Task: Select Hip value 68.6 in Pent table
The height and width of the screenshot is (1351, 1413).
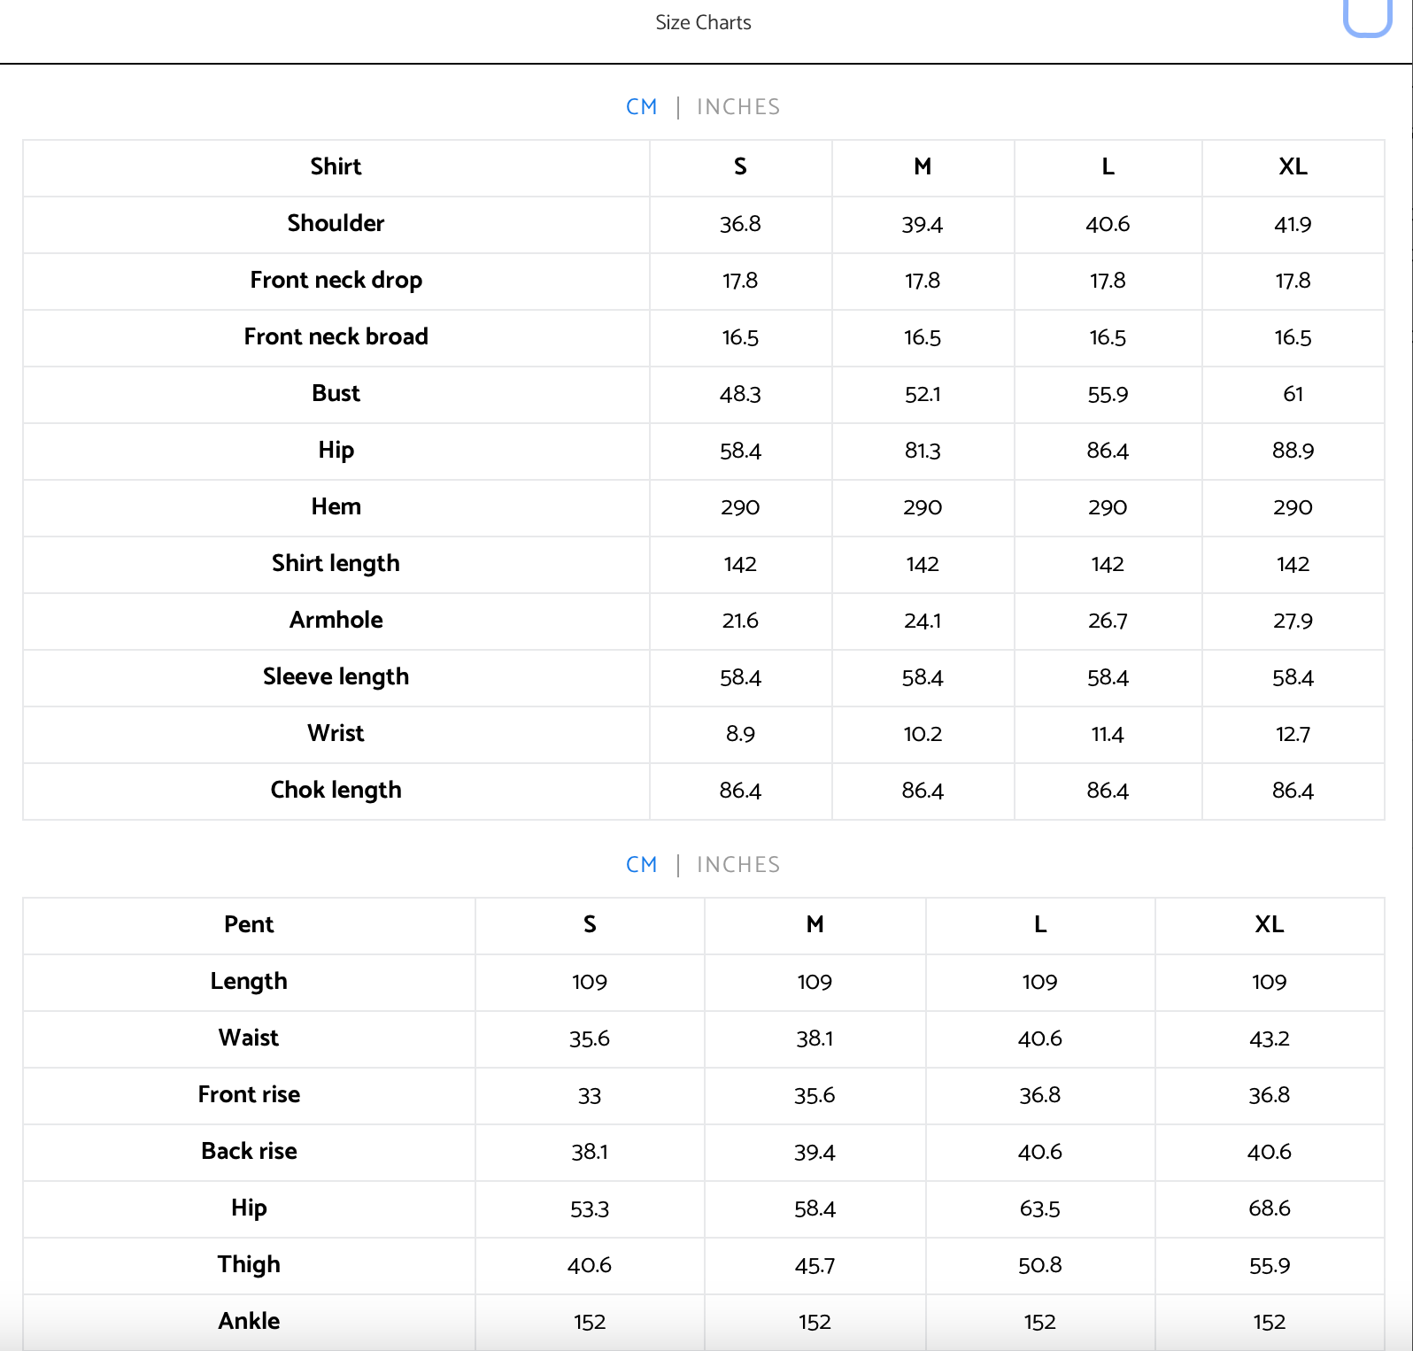Action: [x=1270, y=1208]
